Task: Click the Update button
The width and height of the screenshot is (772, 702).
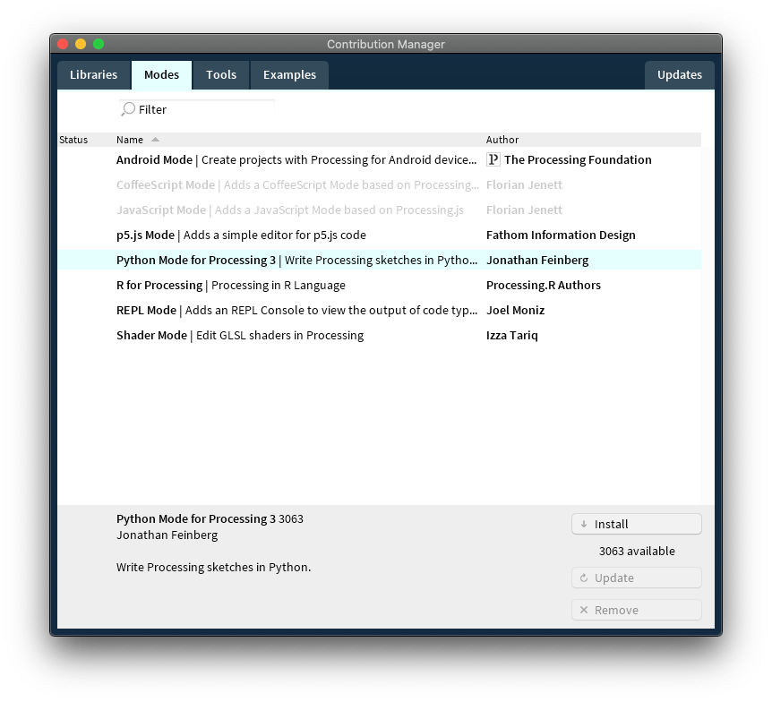Action: (x=636, y=578)
